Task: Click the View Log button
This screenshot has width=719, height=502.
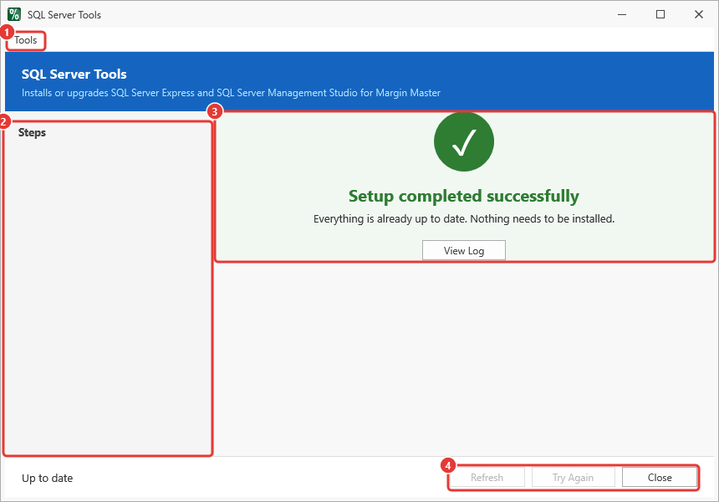Action: [464, 250]
